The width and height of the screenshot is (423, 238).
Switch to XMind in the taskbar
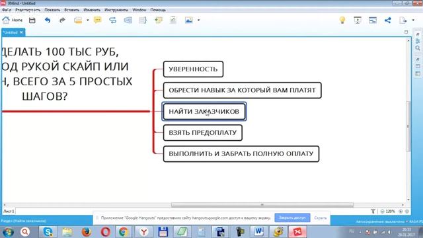click(297, 232)
